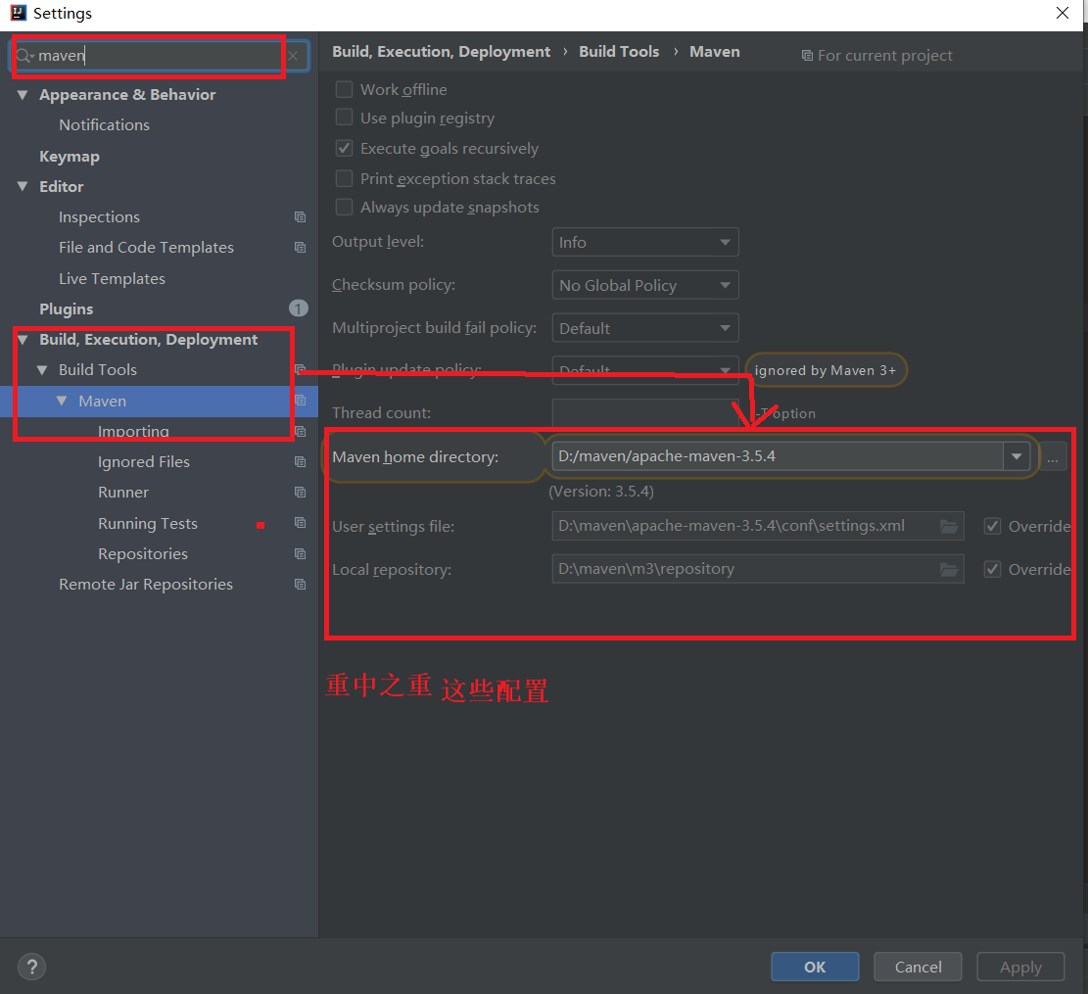
Task: Click the red dot beside Running Tests
Action: [x=260, y=523]
